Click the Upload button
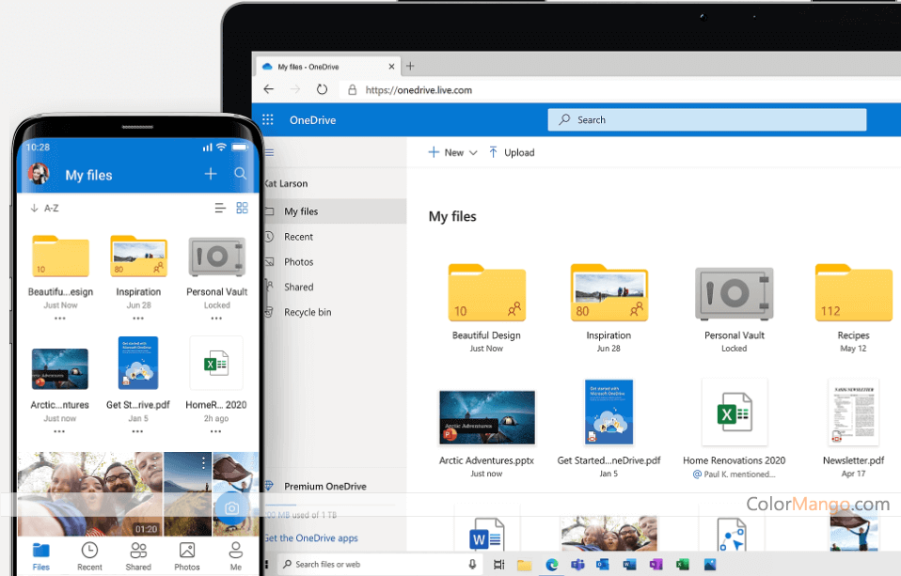 tap(511, 151)
